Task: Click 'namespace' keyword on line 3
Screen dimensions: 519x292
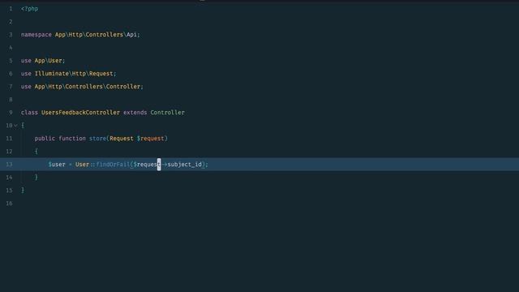Action: pyautogui.click(x=36, y=35)
